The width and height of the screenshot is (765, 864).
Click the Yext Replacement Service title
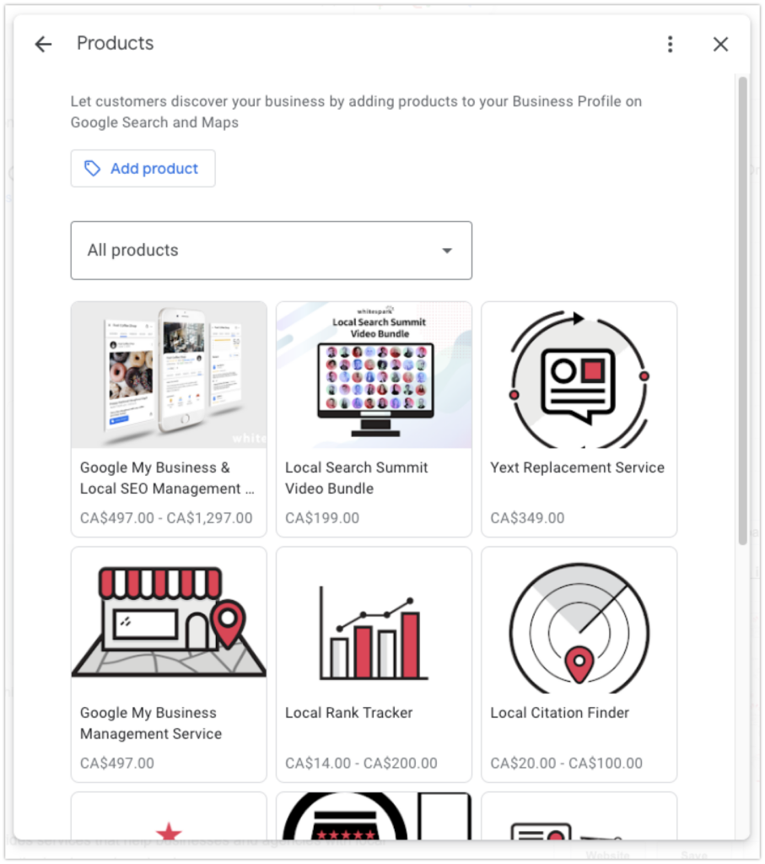click(577, 467)
